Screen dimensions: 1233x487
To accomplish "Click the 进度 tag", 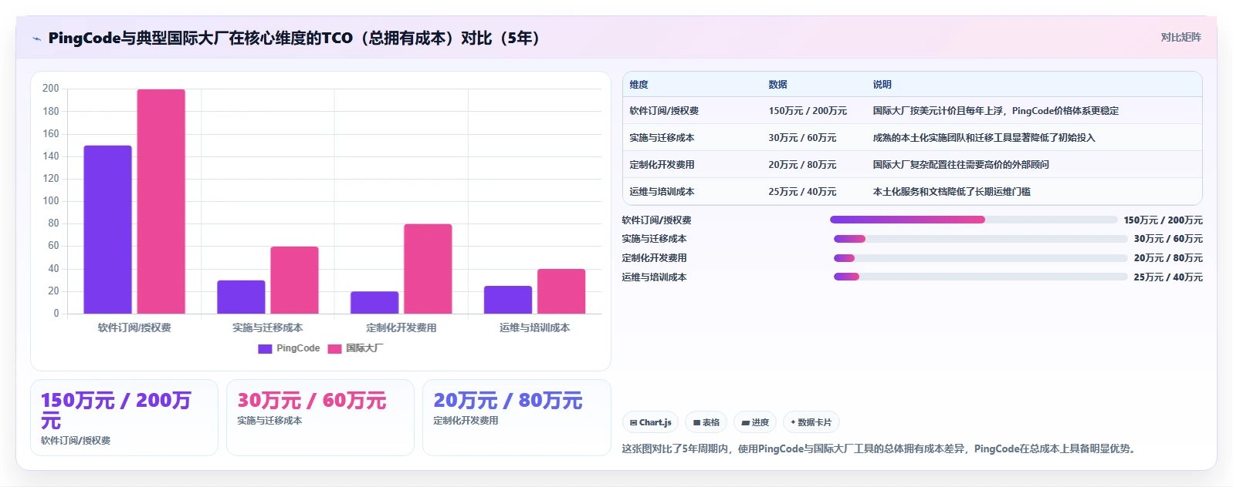I will [x=755, y=422].
